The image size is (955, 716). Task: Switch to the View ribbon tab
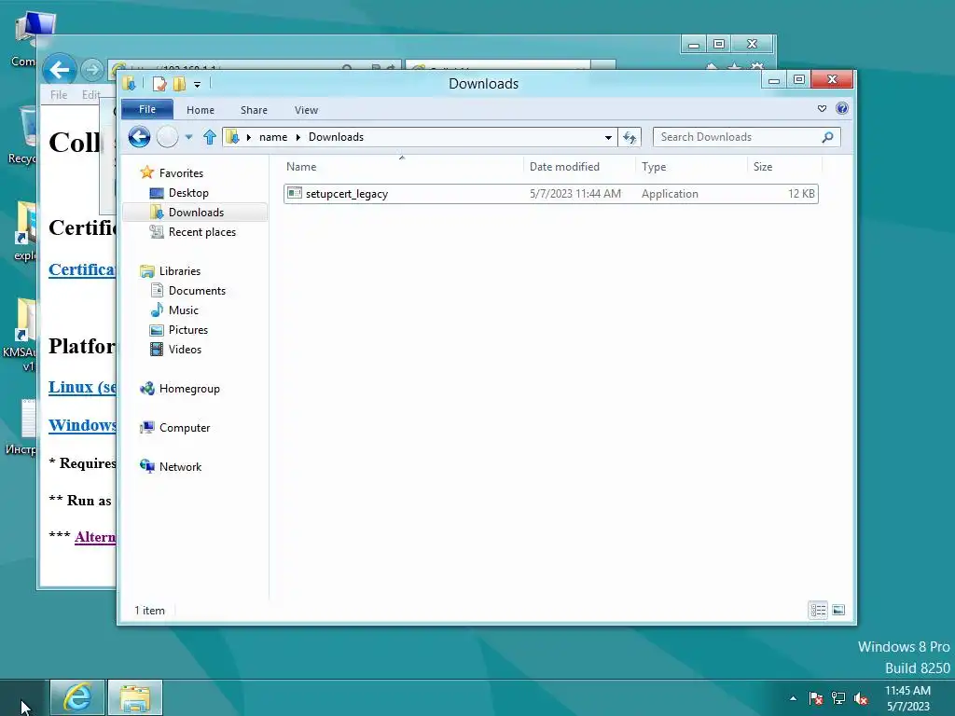(306, 110)
